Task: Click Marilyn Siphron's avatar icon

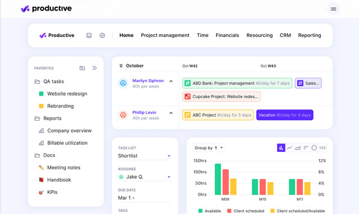Action: click(123, 83)
